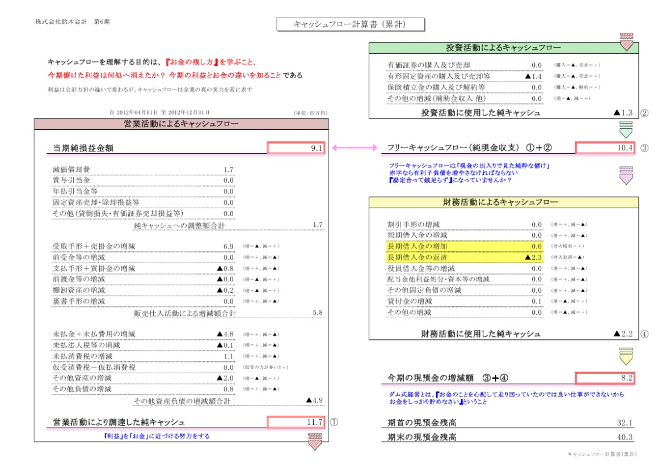Select the 固定資産売却・除却損益等 row label
Viewport: 666px width, 468px height.
tap(96, 202)
